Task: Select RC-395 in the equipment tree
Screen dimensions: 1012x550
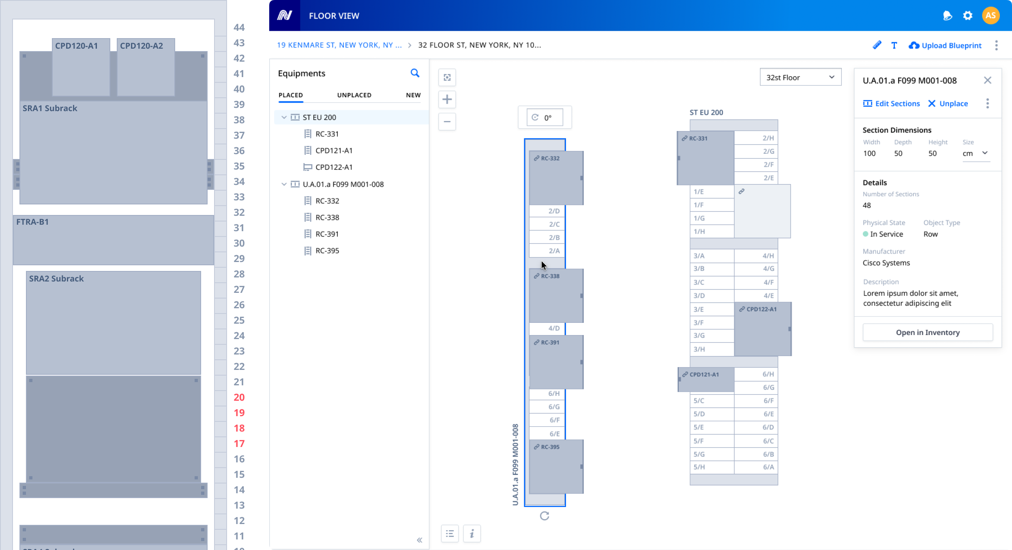Action: (327, 251)
